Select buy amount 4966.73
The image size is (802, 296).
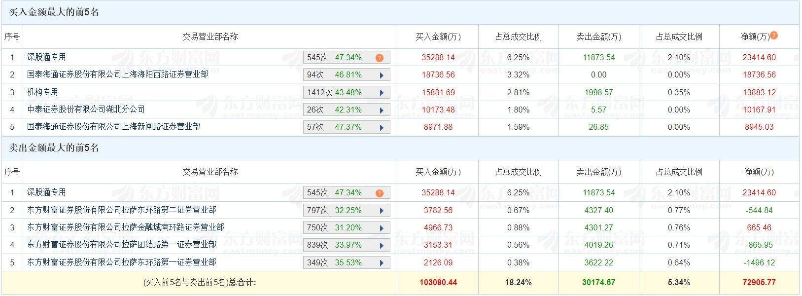tap(438, 227)
